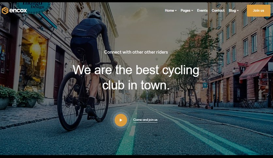Image resolution: width=273 pixels, height=158 pixels.
Task: Click the 'club in town.' headline line
Action: pos(136,85)
